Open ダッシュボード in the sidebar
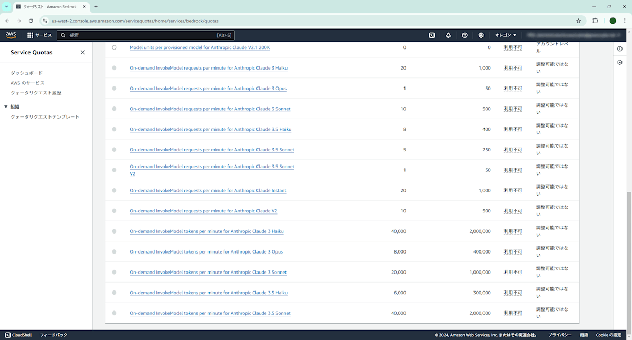632x340 pixels. click(26, 73)
